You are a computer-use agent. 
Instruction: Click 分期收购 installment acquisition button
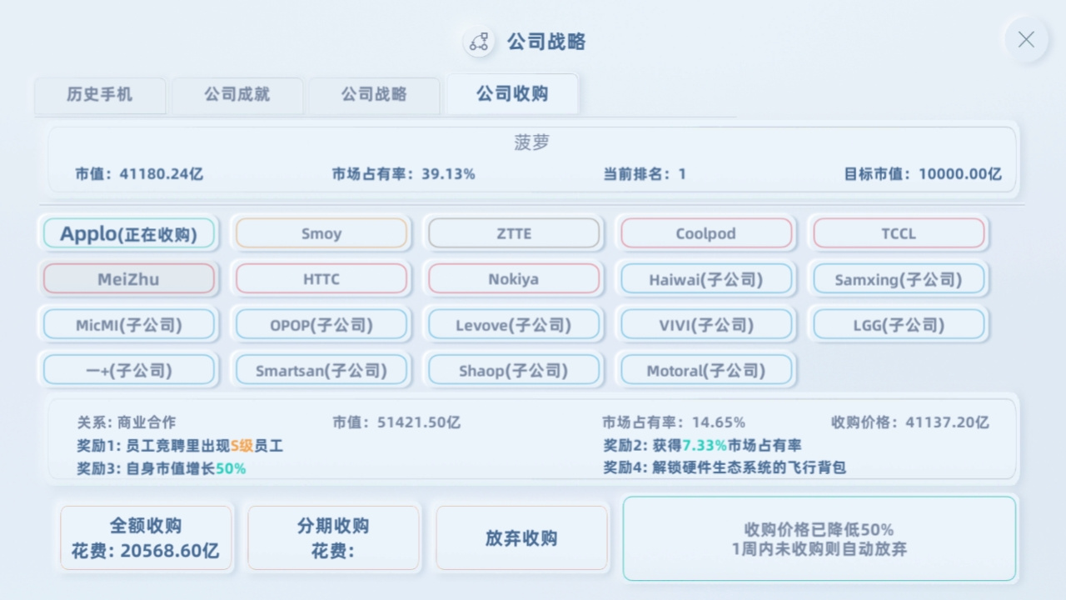tap(333, 538)
